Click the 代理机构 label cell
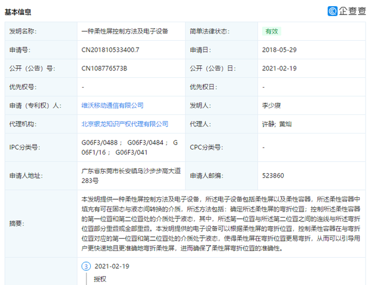The height and width of the screenshot is (285, 371). pos(41,124)
